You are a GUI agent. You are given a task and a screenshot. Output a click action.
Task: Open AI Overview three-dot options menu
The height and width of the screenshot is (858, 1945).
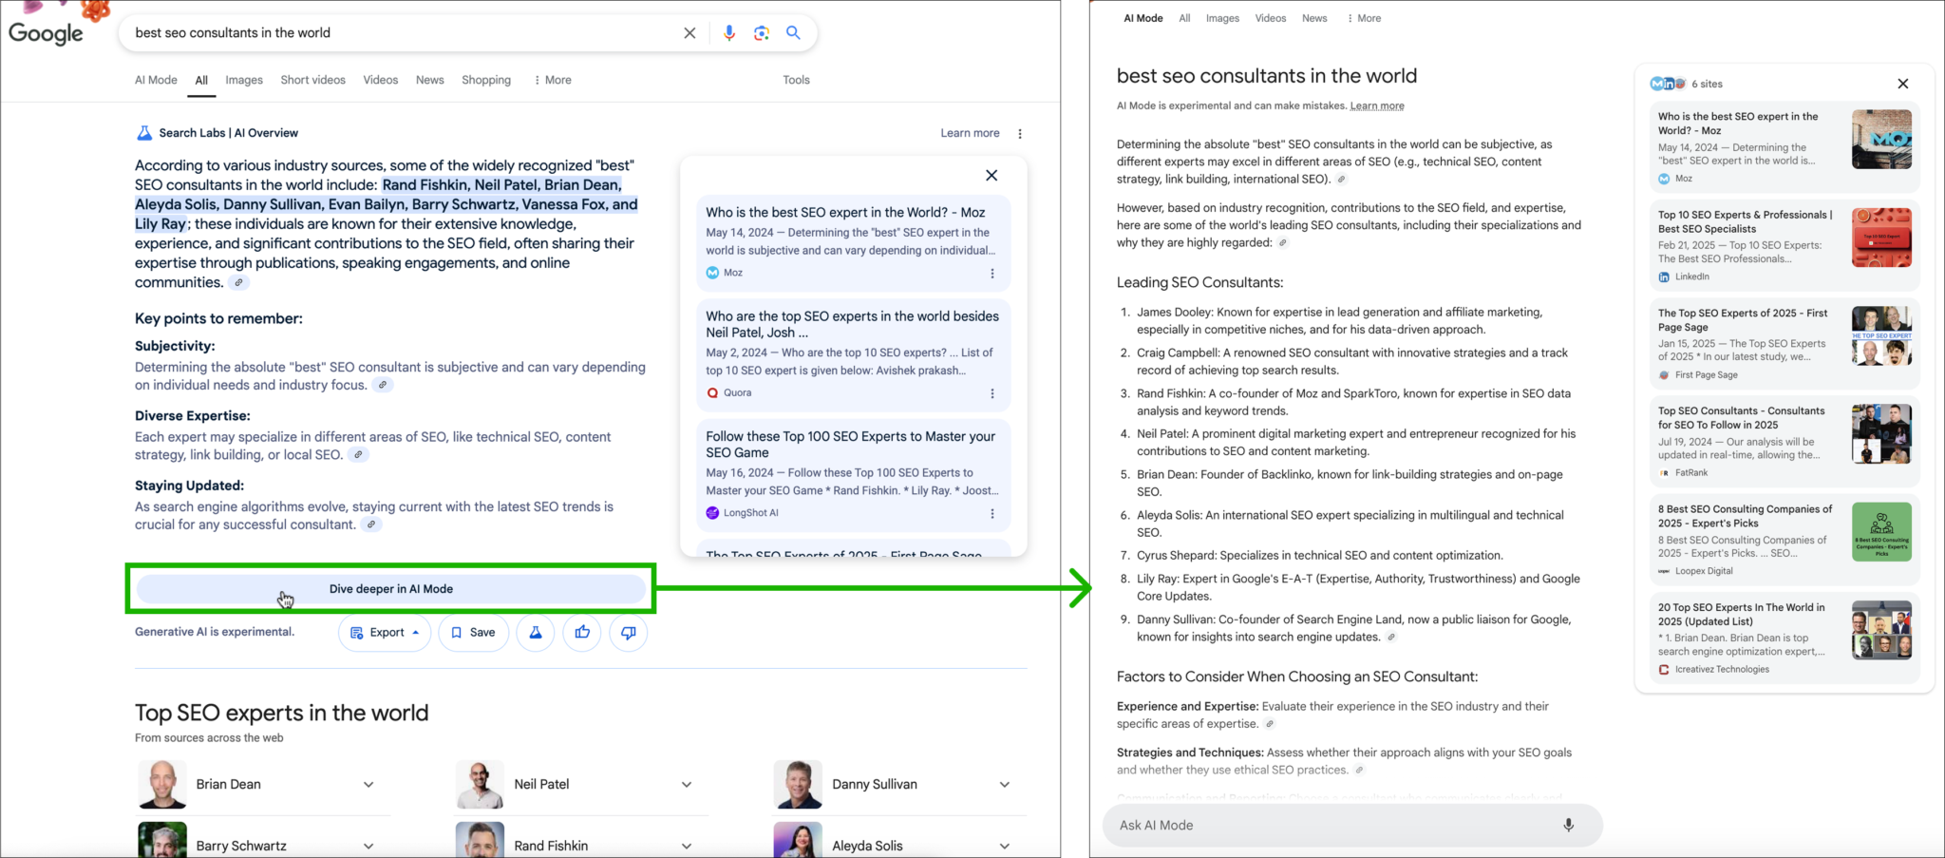tap(1020, 134)
